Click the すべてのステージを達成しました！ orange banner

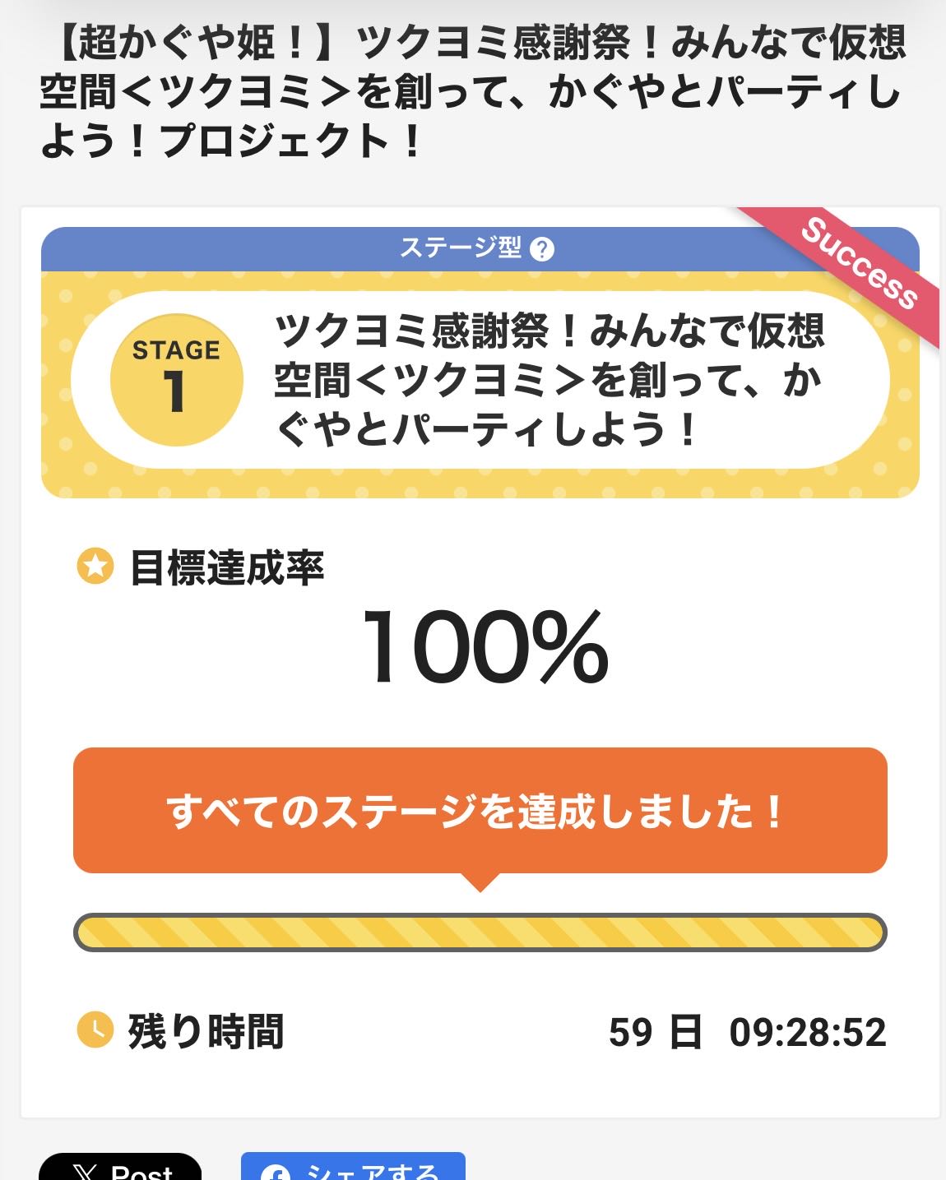tap(480, 811)
